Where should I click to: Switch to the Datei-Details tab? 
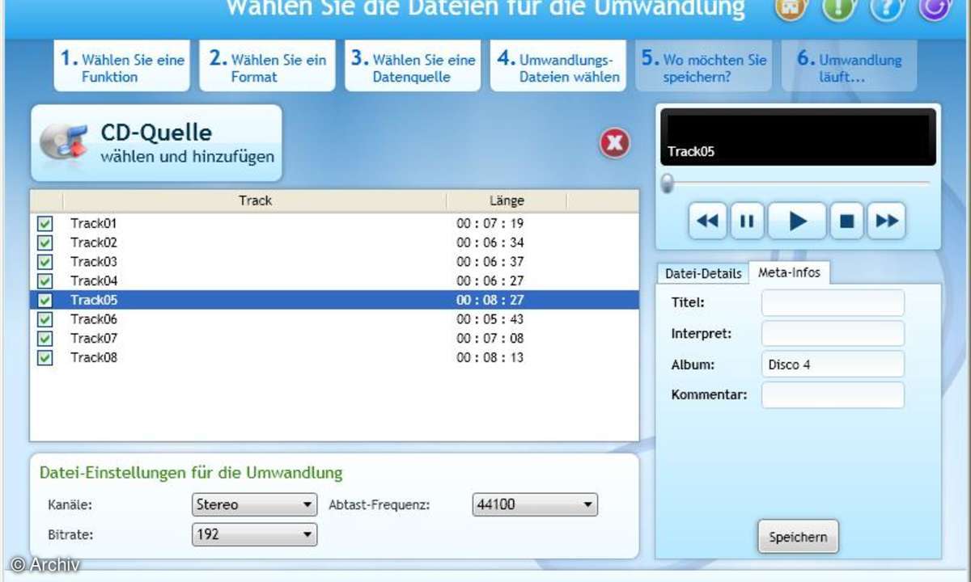click(x=702, y=274)
